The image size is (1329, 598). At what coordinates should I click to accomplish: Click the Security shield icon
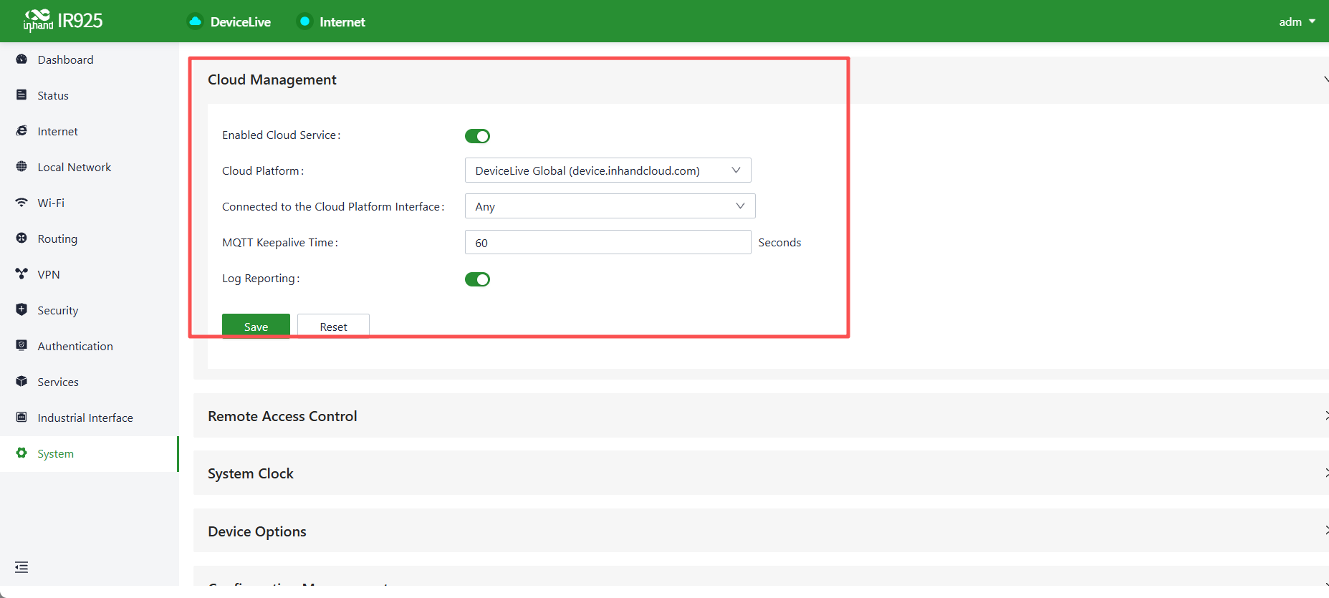coord(21,310)
